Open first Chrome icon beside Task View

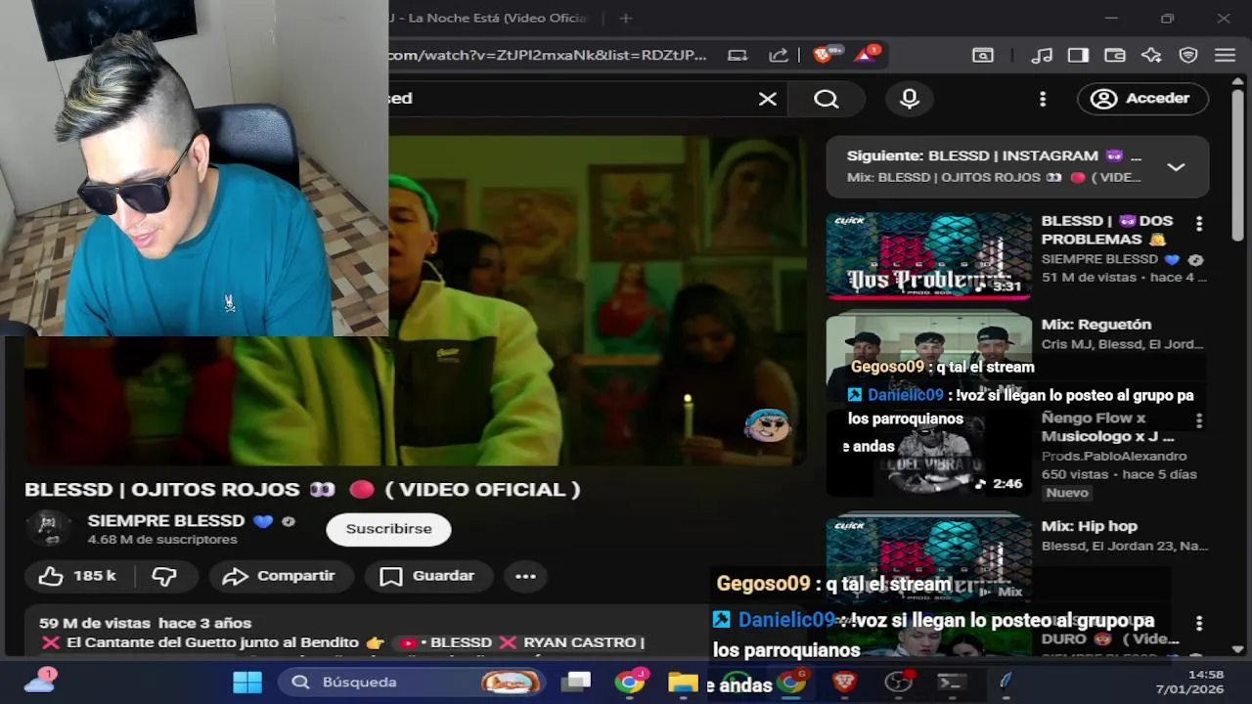tap(630, 682)
